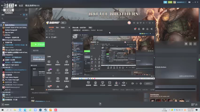This screenshot has width=200, height=112.
Task: Toggle visibility of the 文本 1 source
Action: click(x=47, y=34)
